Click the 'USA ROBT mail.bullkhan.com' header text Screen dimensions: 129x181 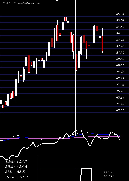[21, 3]
